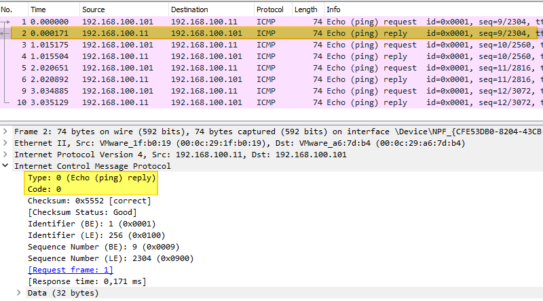The height and width of the screenshot is (301, 543).
Task: Select the Checksum Status: Good line
Action: pyautogui.click(x=82, y=212)
